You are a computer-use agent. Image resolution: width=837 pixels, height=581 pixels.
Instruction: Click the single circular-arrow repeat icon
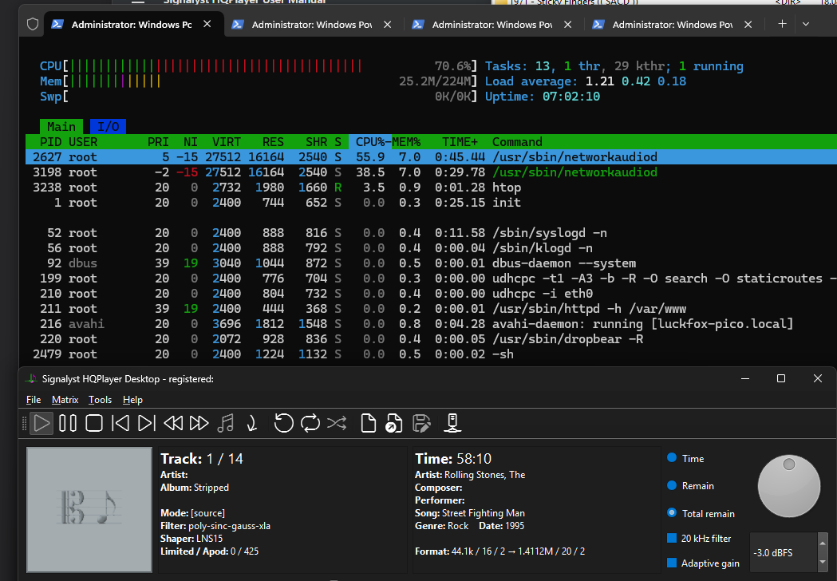(x=283, y=424)
